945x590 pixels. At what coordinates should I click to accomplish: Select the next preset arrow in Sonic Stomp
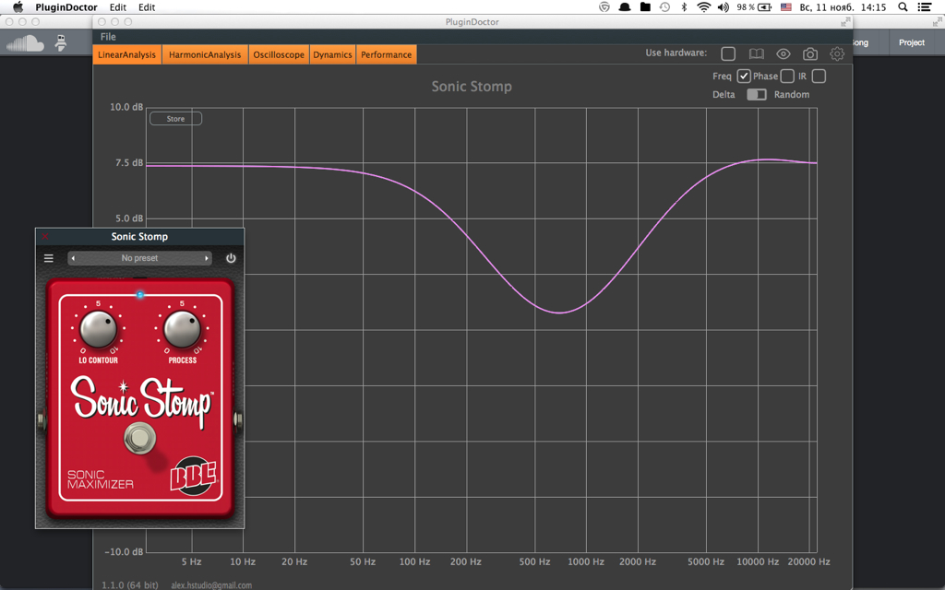[207, 258]
